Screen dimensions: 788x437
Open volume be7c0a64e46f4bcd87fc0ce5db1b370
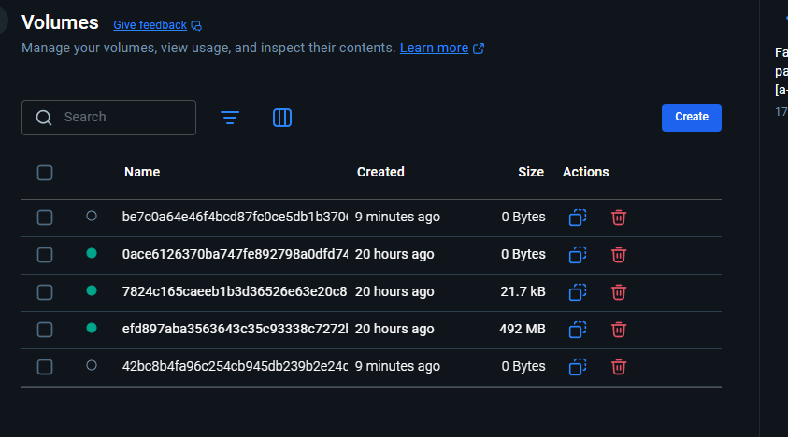pos(235,217)
